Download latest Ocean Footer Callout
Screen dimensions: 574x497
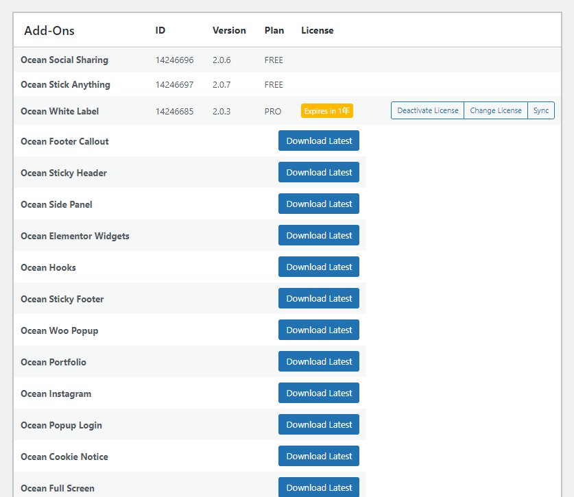pos(319,141)
